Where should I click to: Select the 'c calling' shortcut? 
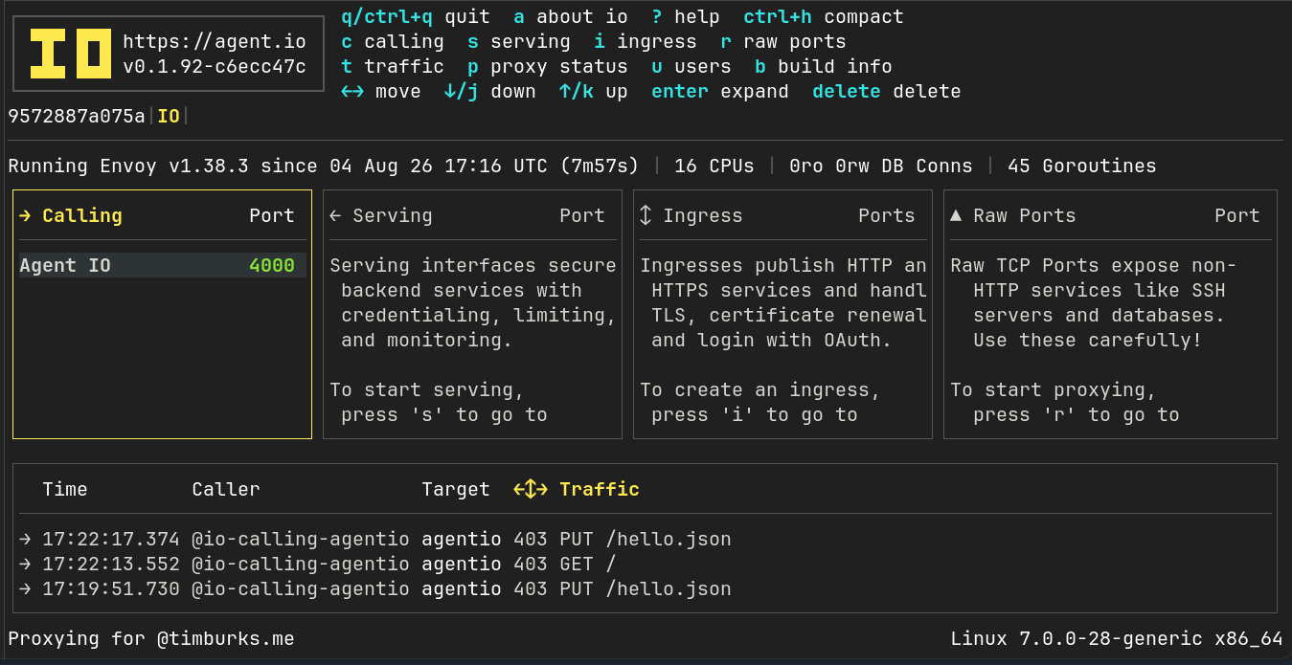point(393,42)
